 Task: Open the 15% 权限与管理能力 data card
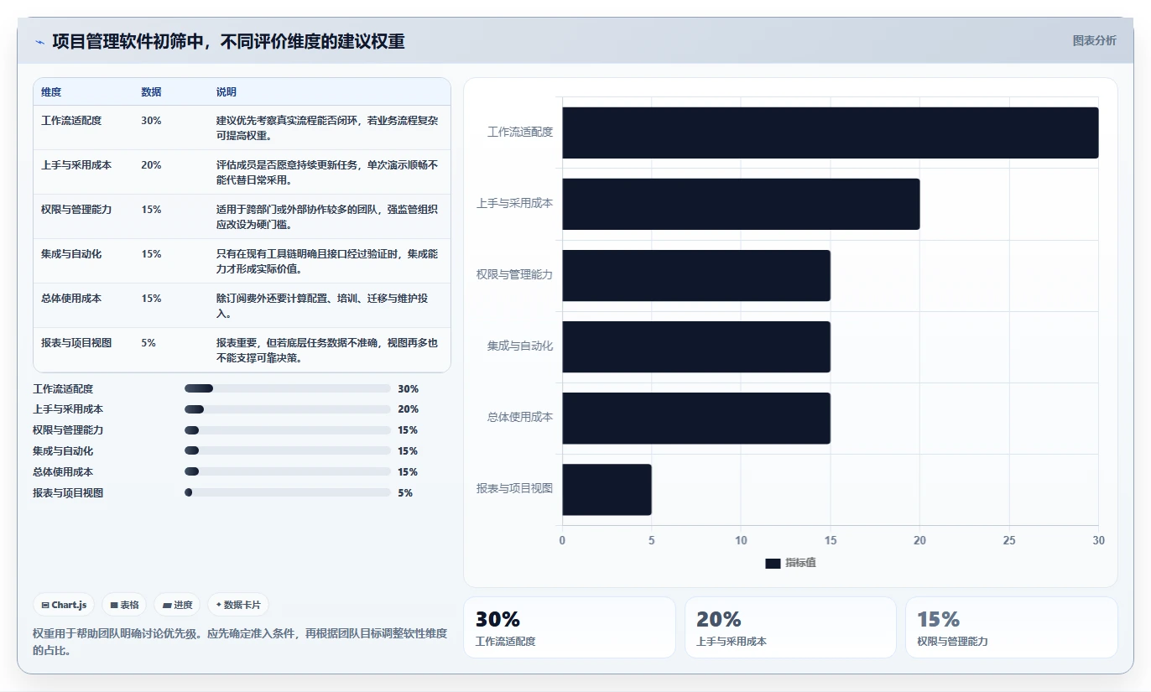1012,627
